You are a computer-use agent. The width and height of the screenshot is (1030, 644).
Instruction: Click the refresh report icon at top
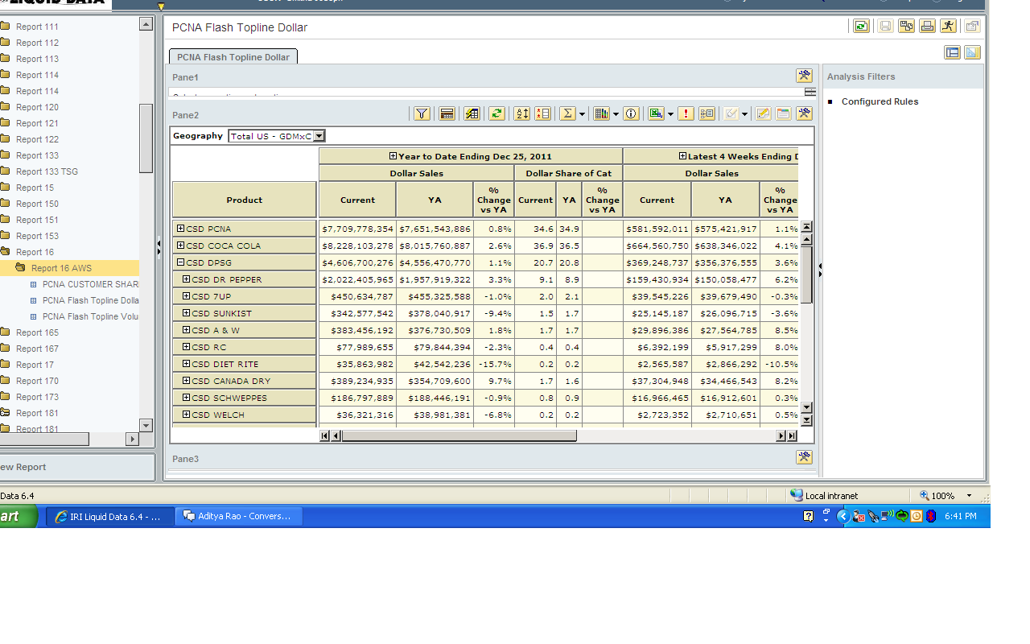click(861, 26)
